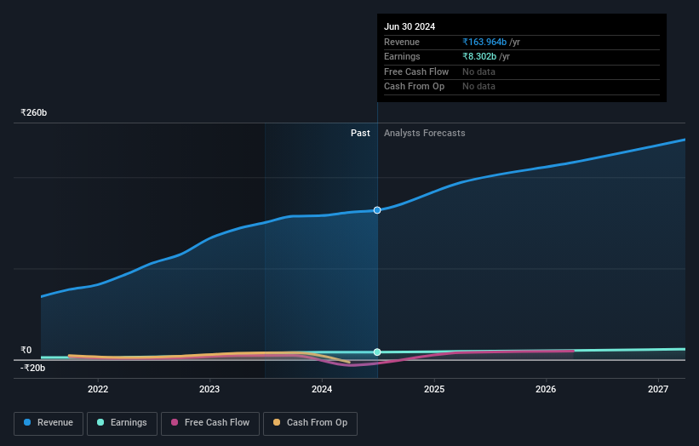Click the pink Free Cash Flow legend dot

coord(175,422)
